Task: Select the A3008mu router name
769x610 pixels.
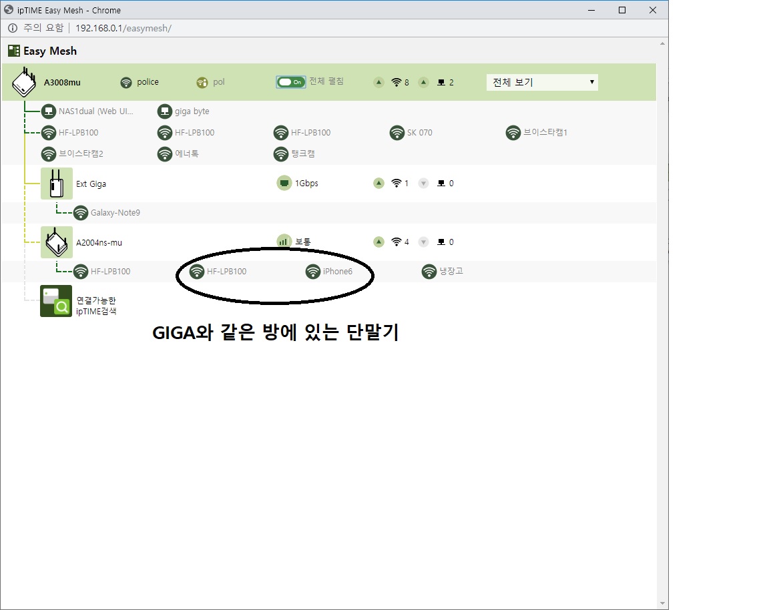Action: point(62,82)
